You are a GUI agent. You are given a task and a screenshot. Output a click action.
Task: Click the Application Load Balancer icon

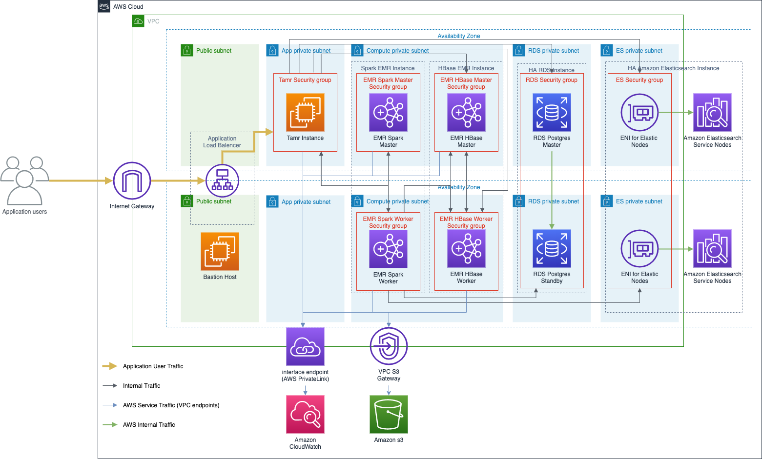pos(222,180)
